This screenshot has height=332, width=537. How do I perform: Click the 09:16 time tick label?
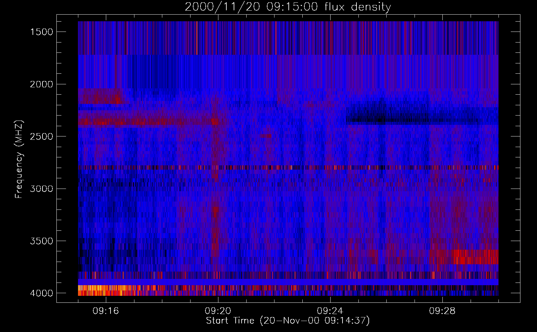(106, 311)
